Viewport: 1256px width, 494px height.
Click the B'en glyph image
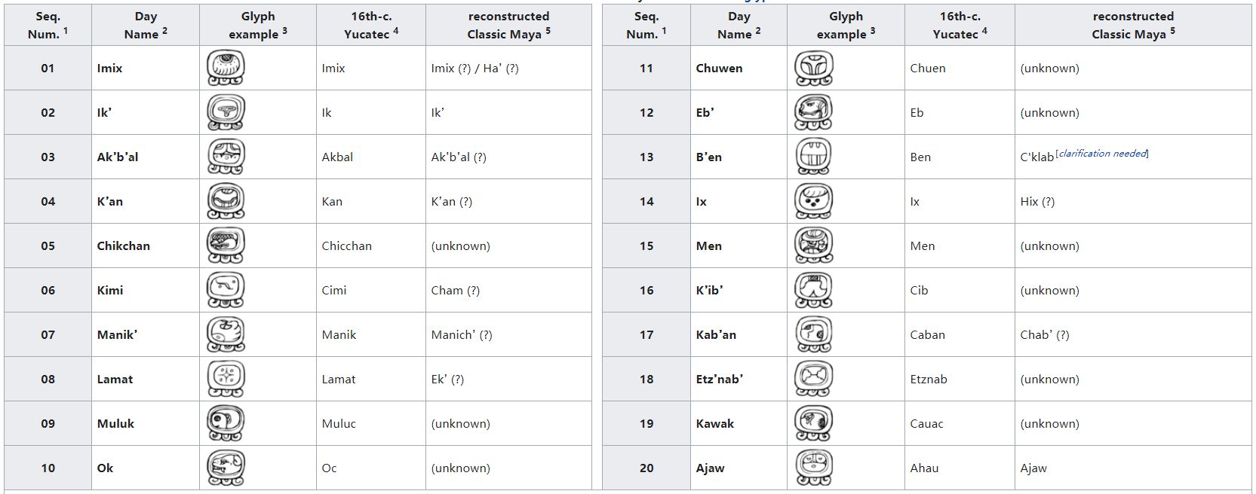813,157
